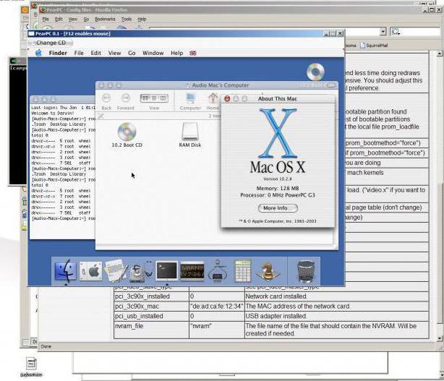
Task: Open the Help menu in Mac OS X
Action: tap(176, 53)
